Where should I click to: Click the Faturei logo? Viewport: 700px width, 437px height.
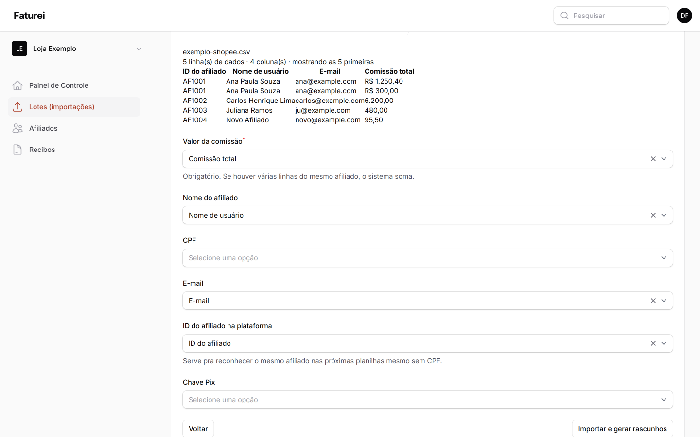coord(29,16)
